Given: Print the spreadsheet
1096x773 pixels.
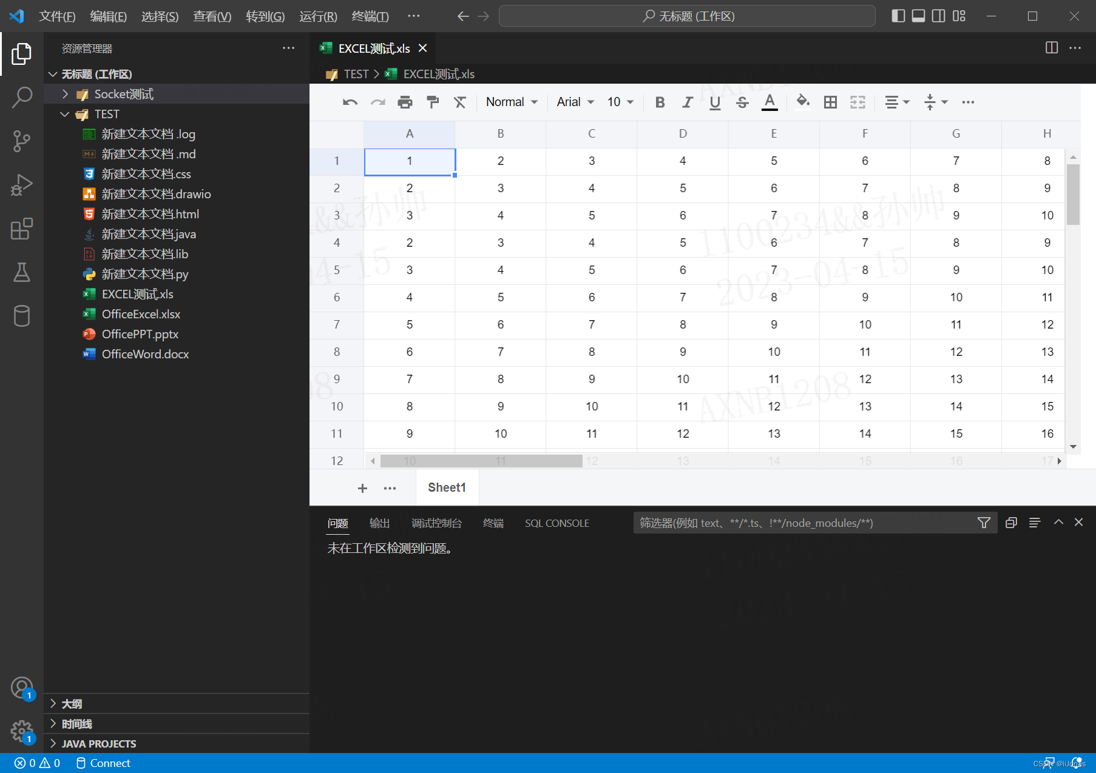Looking at the screenshot, I should pos(405,102).
